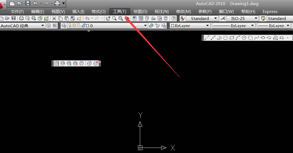Open the Express menu
The height and width of the screenshot is (153, 293).
tap(270, 12)
